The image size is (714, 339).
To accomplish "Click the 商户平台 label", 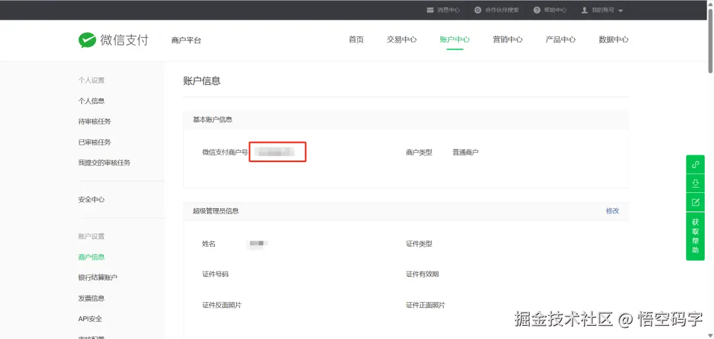I will point(186,40).
